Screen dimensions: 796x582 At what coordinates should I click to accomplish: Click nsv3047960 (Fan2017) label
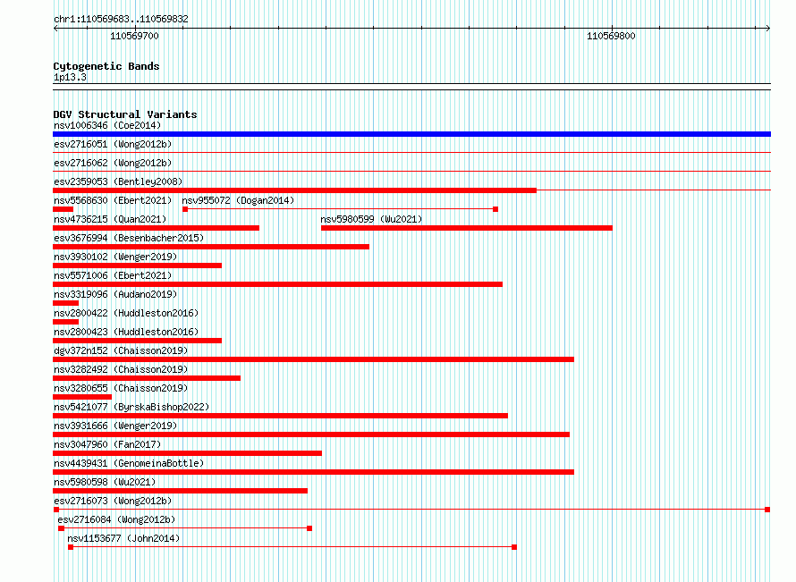(107, 444)
